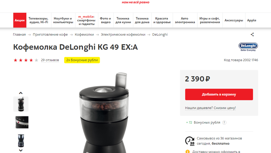271x153 pixels.
Task: Select the third grinder thumbnail
Action: [x=21, y=141]
